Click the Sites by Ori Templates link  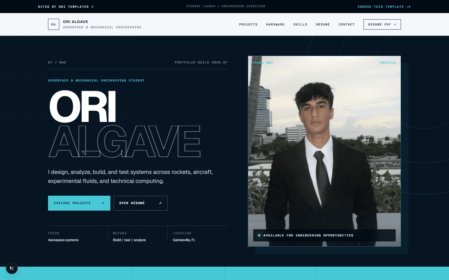[x=66, y=7]
